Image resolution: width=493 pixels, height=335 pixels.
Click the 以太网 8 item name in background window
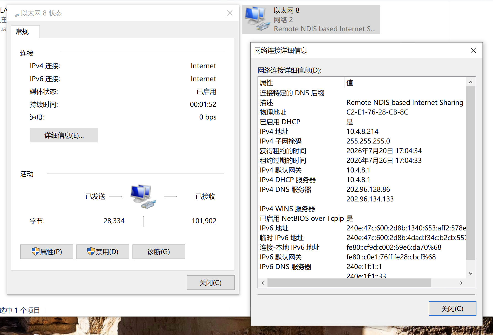(287, 10)
